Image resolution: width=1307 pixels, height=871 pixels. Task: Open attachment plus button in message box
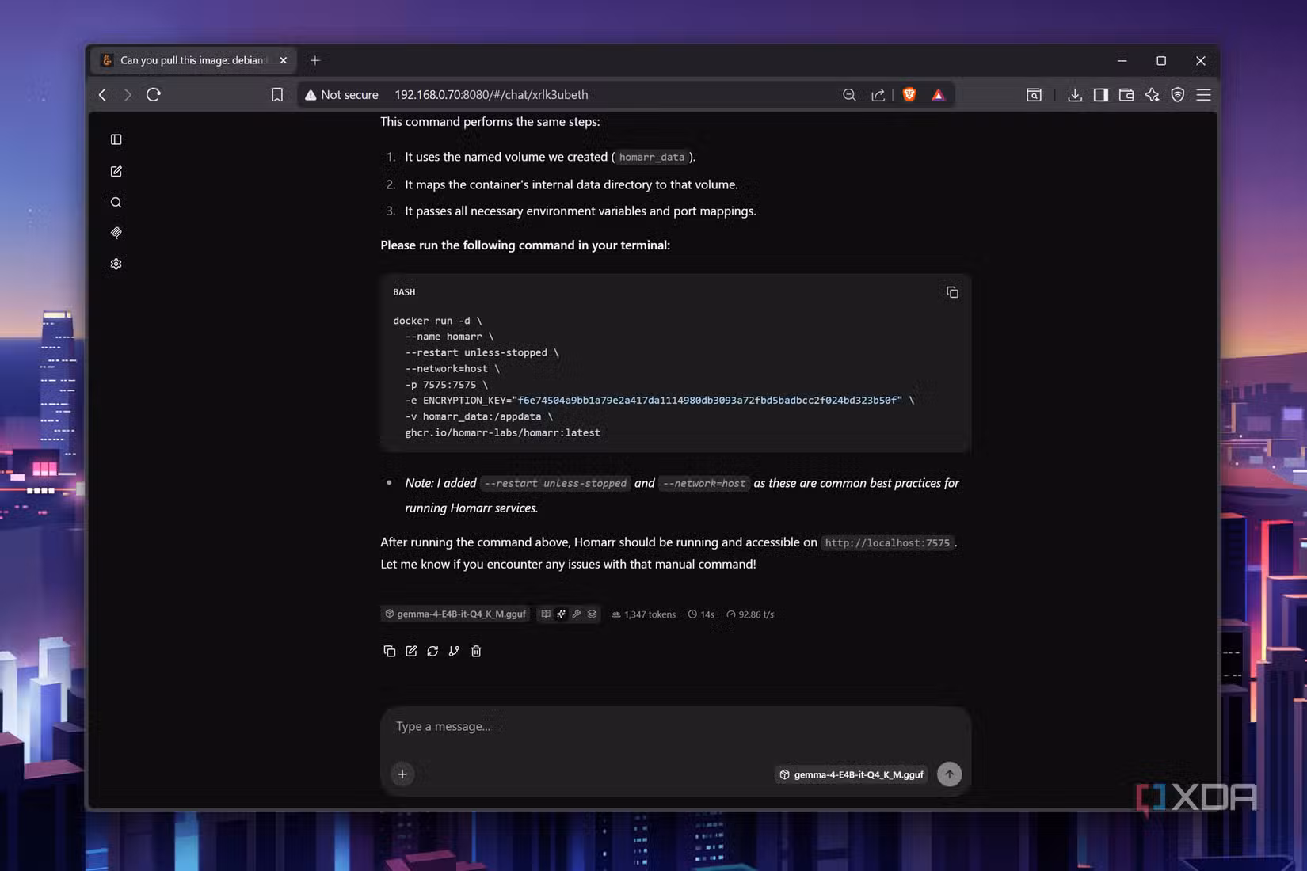tap(402, 774)
